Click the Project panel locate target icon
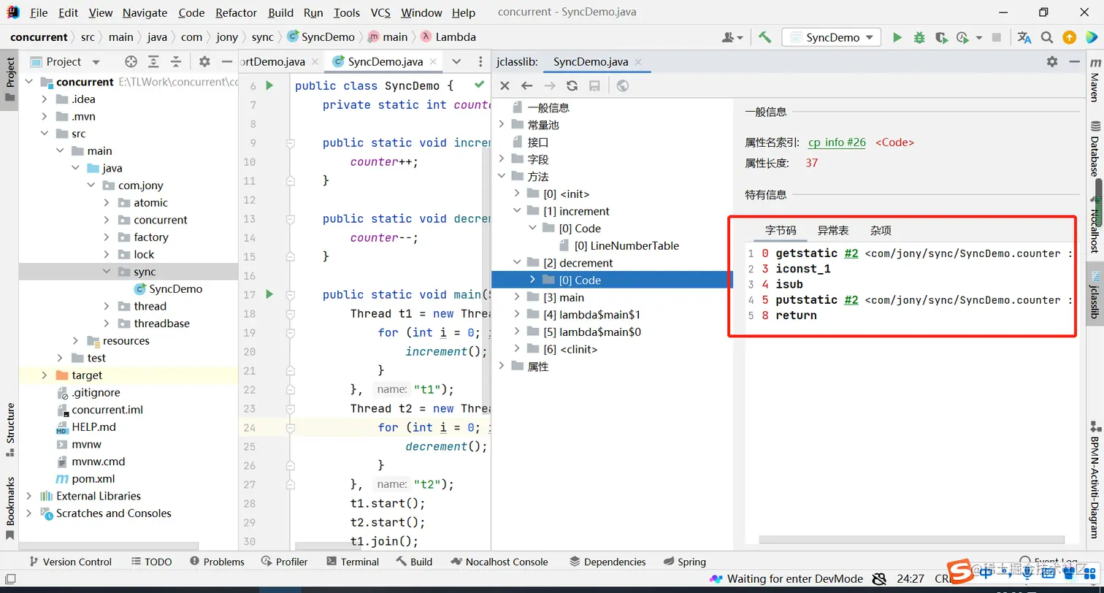Viewport: 1104px width, 593px height. 131,62
